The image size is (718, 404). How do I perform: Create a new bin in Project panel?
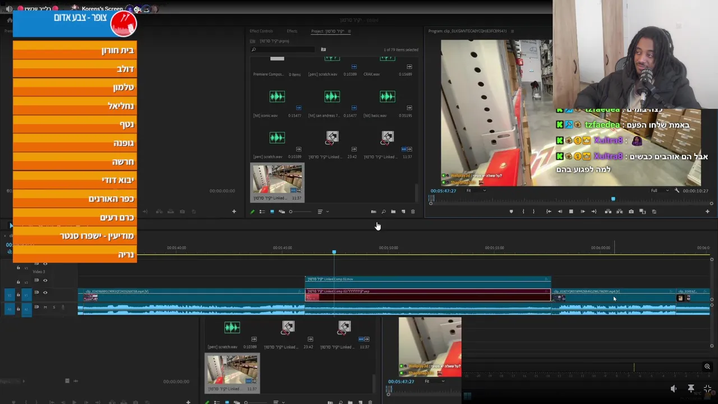pos(393,212)
